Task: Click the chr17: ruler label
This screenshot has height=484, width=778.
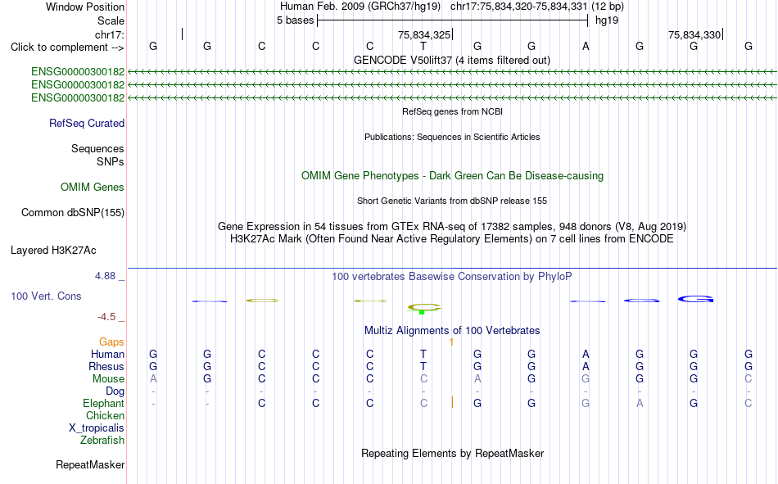Action: tap(109, 34)
